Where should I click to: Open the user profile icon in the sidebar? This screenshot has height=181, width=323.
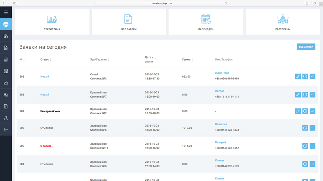point(6,118)
